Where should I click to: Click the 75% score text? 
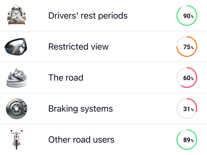click(x=188, y=47)
